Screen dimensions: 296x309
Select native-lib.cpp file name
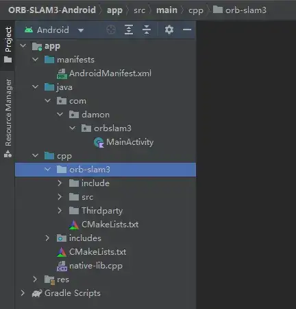pos(96,266)
